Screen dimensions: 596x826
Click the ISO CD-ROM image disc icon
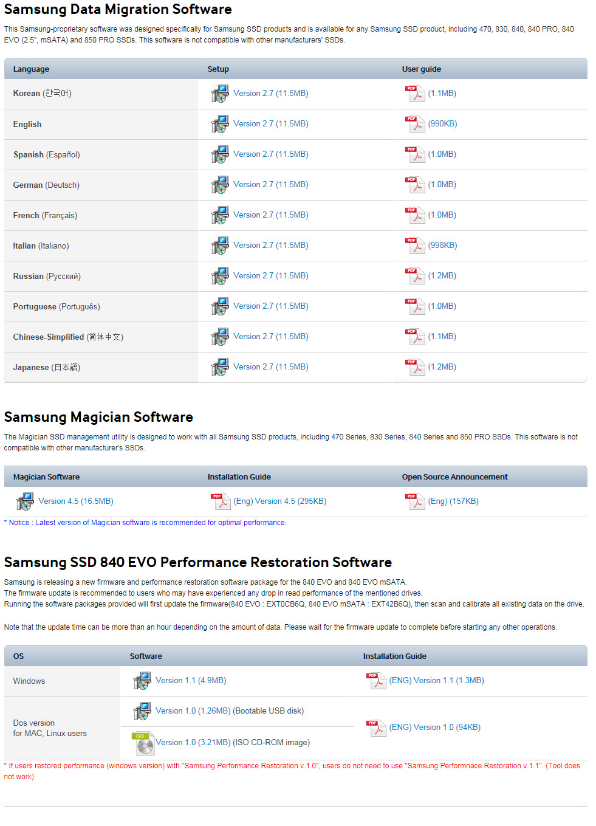[x=143, y=743]
